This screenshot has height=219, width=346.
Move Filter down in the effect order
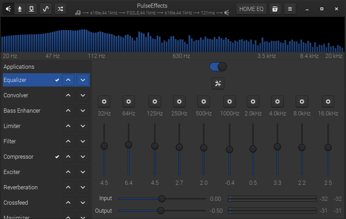[83, 141]
